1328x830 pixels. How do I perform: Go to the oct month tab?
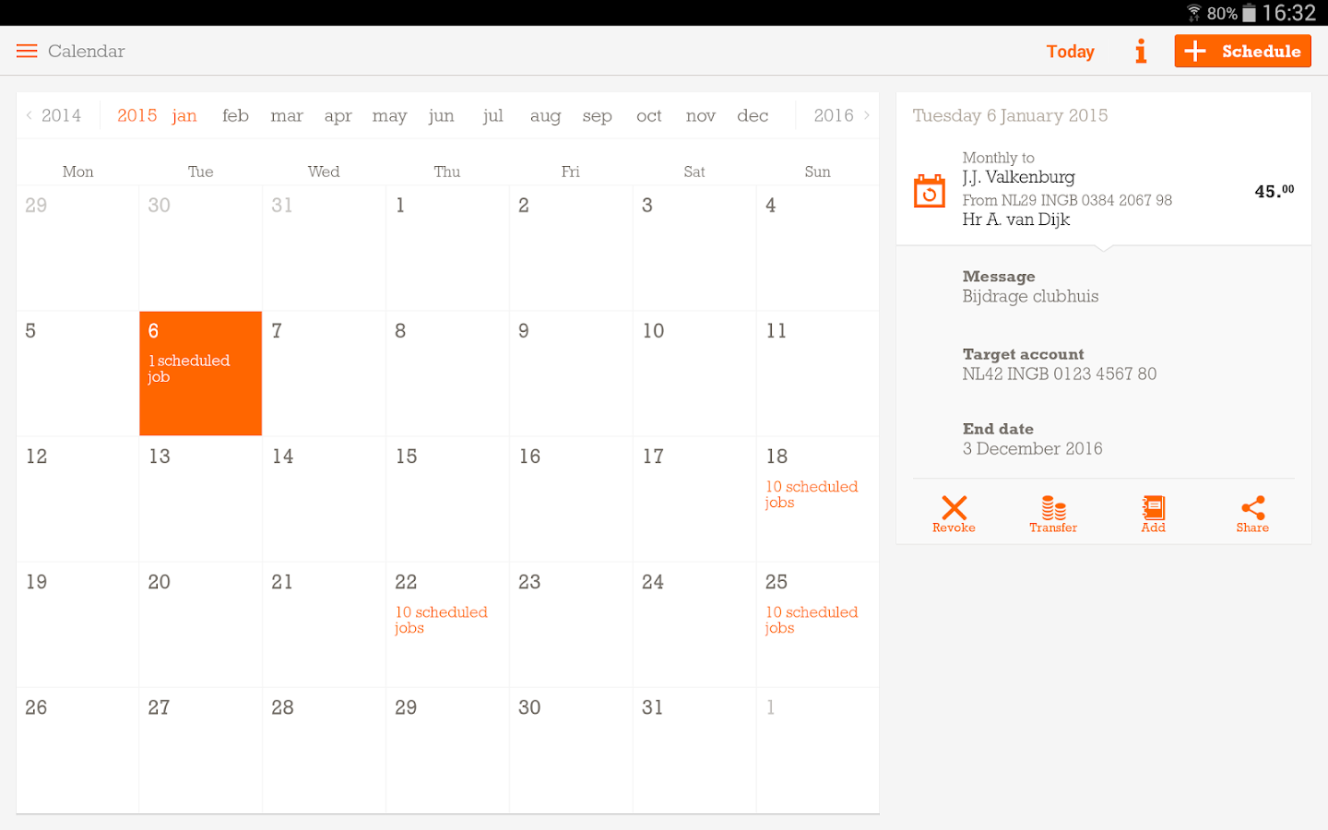[x=649, y=115]
